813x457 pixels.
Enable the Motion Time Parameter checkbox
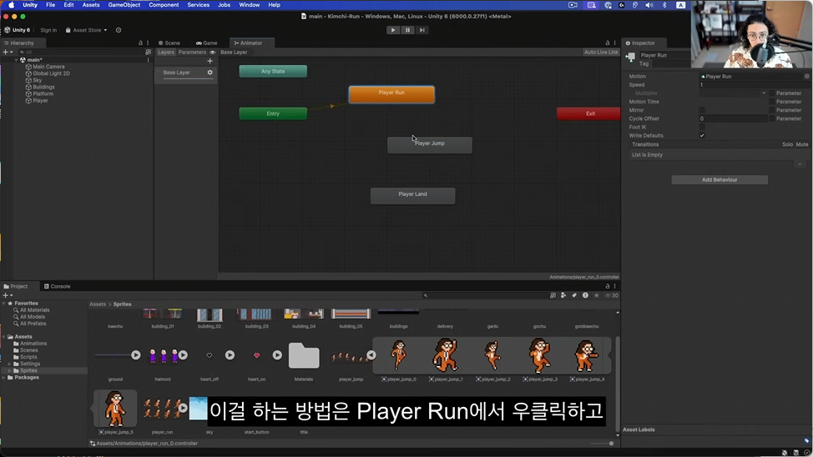(772, 102)
